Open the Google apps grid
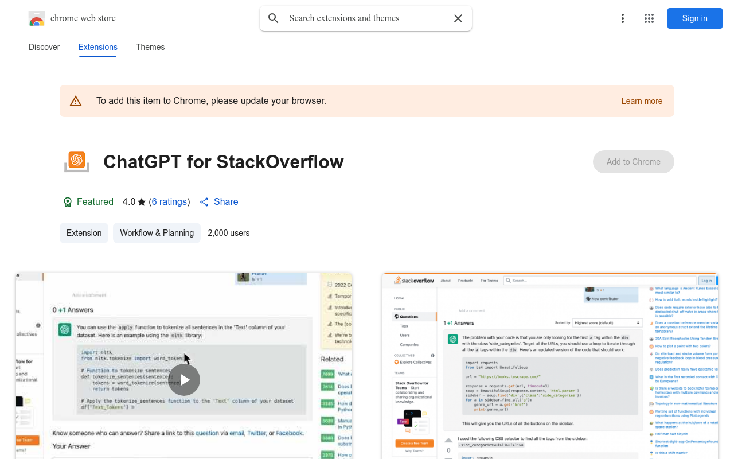 coord(649,18)
